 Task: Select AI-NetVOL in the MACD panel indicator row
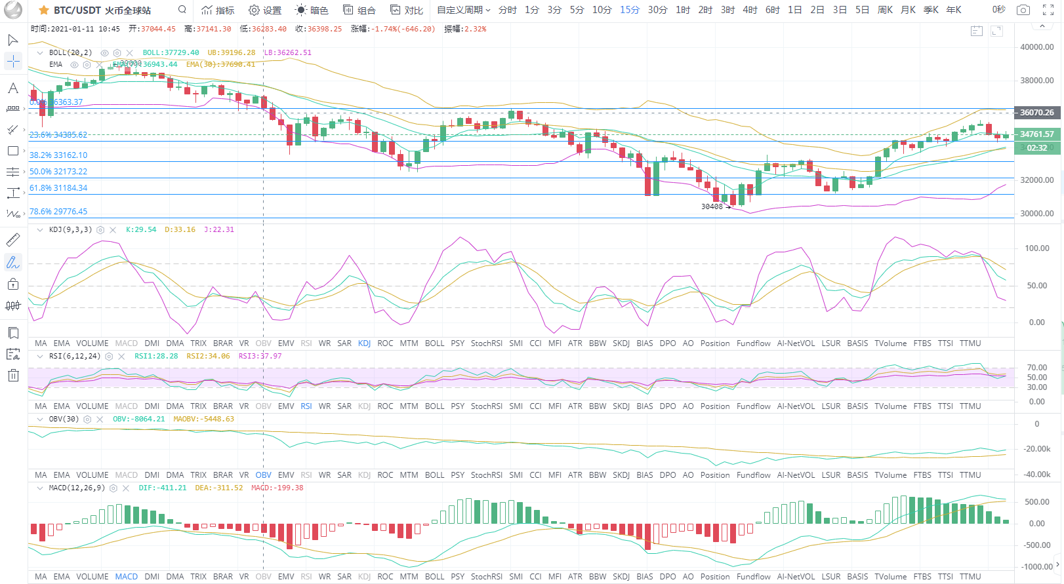click(796, 577)
